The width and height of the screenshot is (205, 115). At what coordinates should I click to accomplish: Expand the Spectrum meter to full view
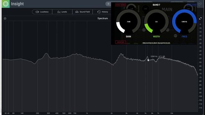click(x=200, y=19)
